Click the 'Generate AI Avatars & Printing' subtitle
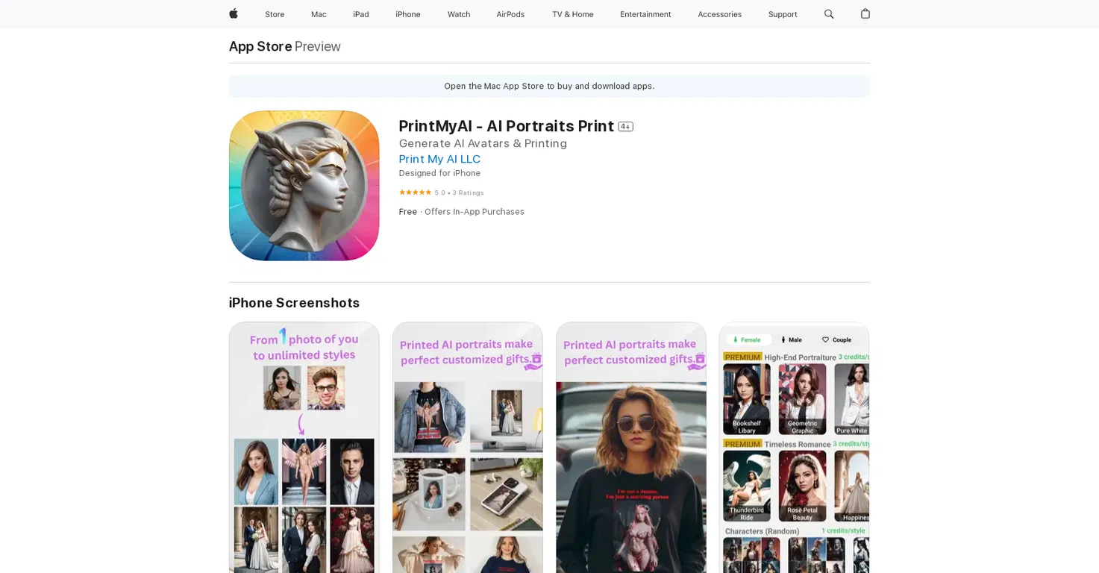 click(x=483, y=143)
